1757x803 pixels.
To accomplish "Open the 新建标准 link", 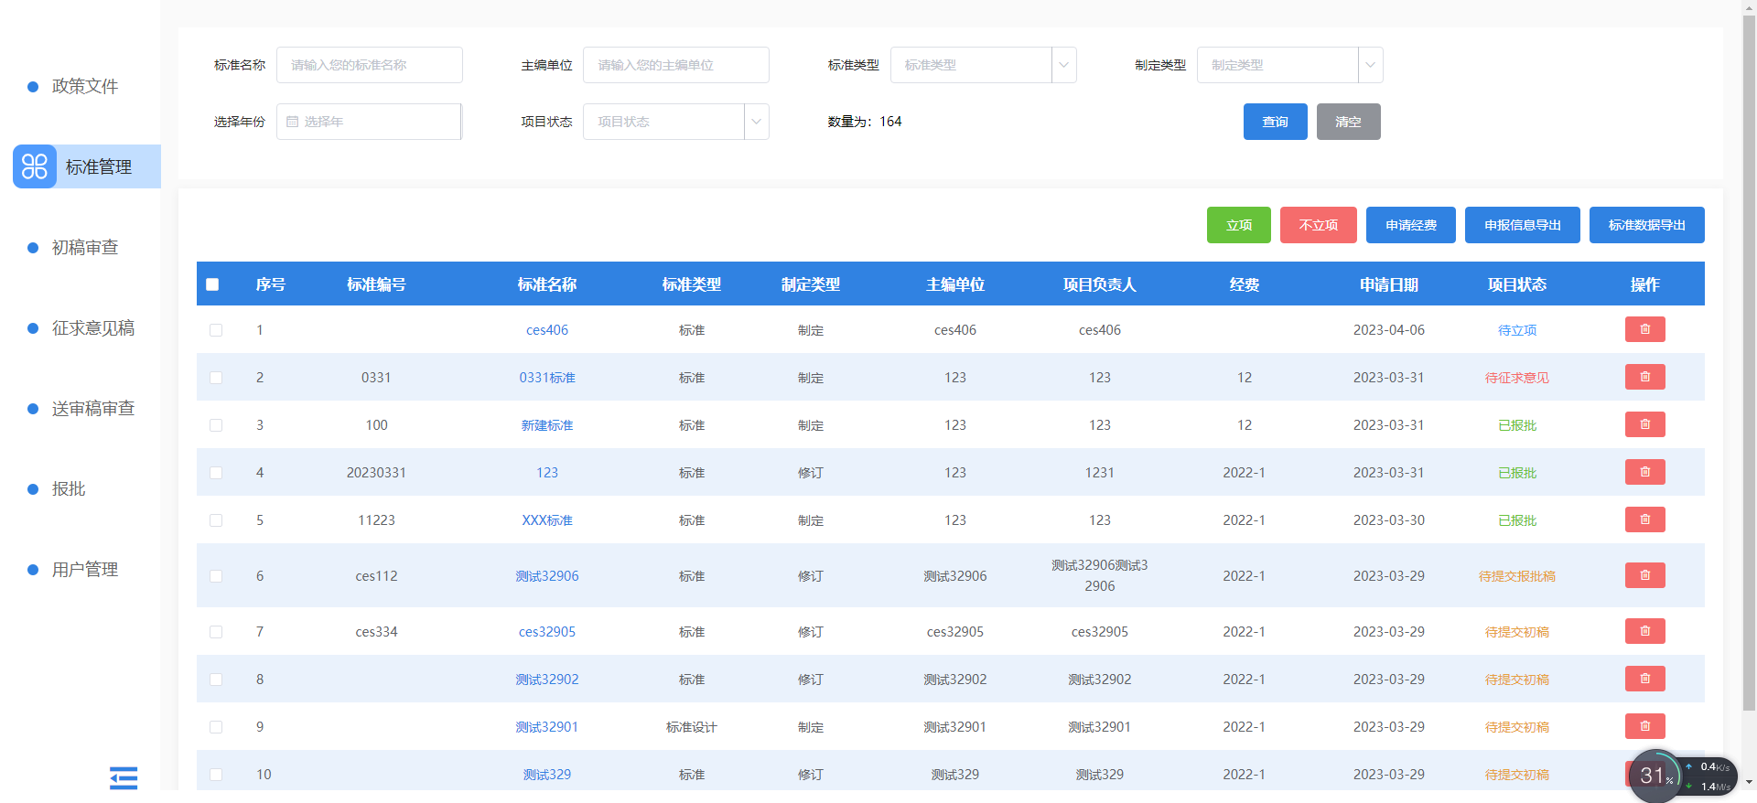I will [547, 425].
